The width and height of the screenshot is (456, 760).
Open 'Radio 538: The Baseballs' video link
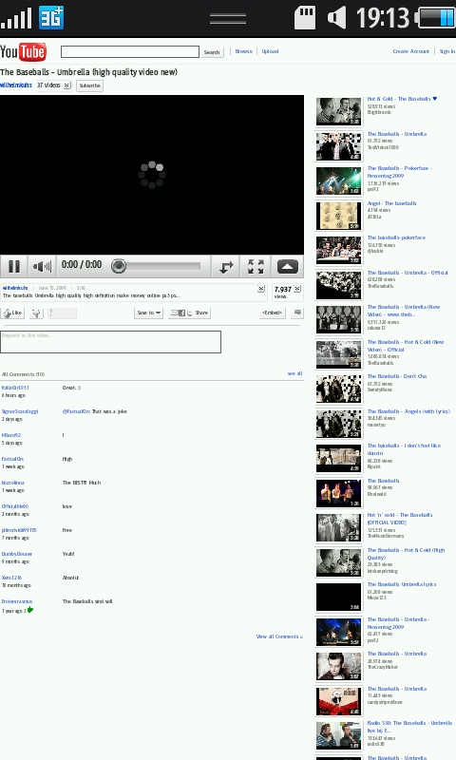(x=409, y=727)
